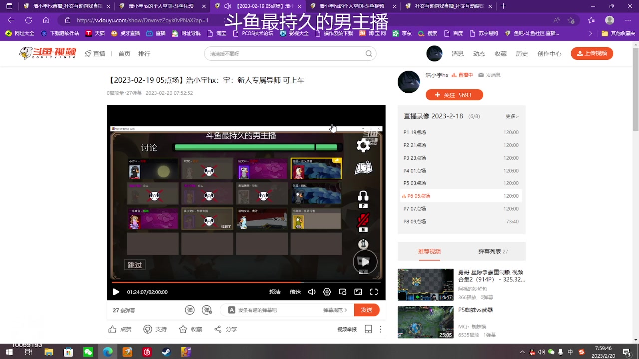Send danmaku with 发送 button
Screen dimensions: 639x359
click(367, 310)
